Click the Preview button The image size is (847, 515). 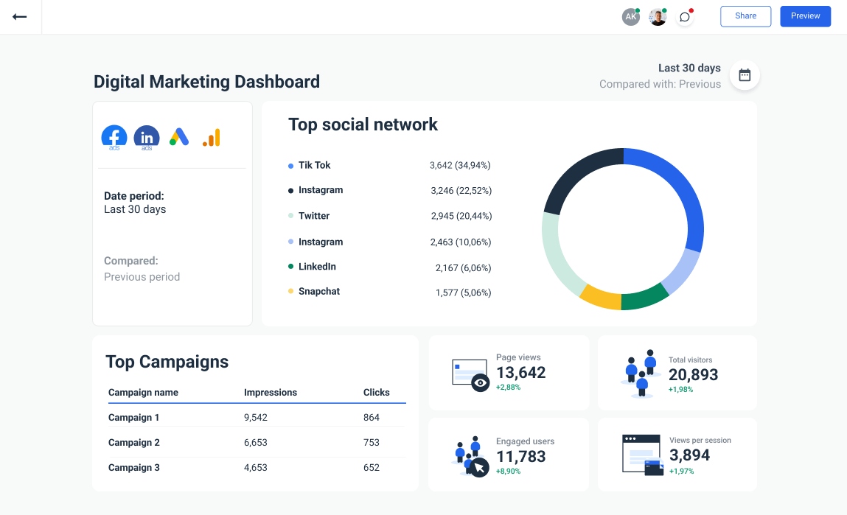click(x=805, y=15)
